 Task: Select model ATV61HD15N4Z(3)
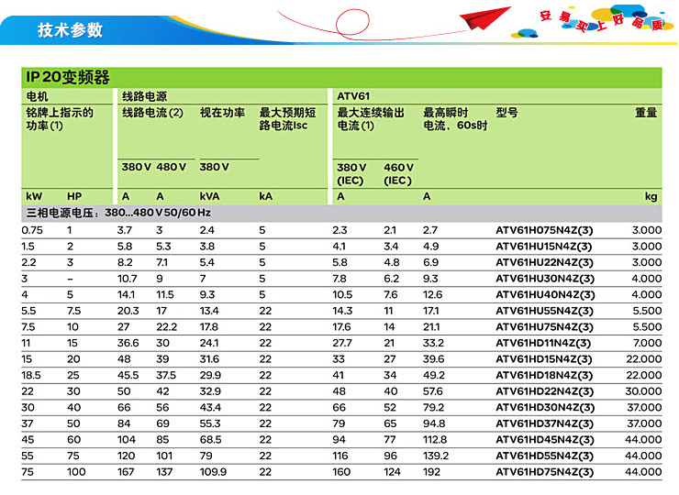click(544, 359)
